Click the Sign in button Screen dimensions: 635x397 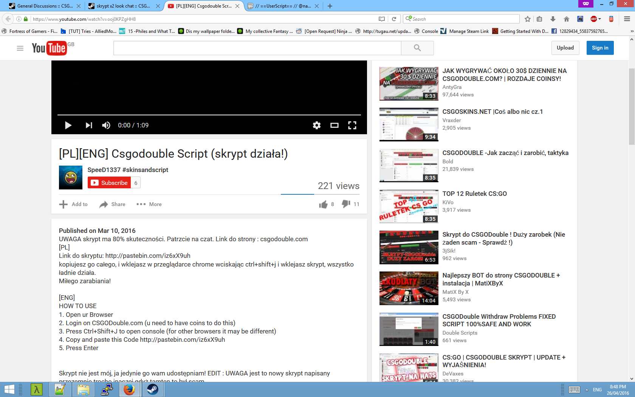click(x=600, y=48)
